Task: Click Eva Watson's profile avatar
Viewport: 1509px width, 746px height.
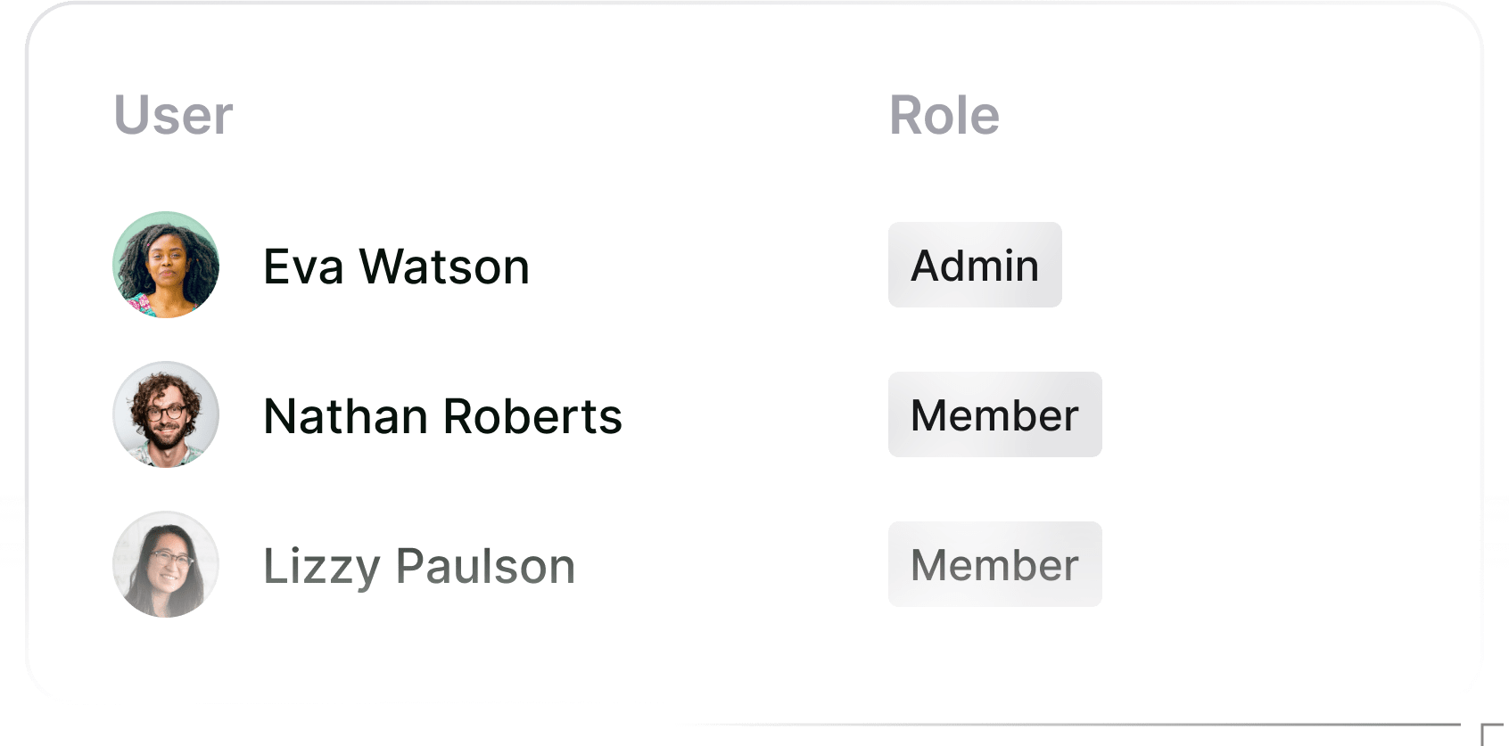Action: pos(166,265)
